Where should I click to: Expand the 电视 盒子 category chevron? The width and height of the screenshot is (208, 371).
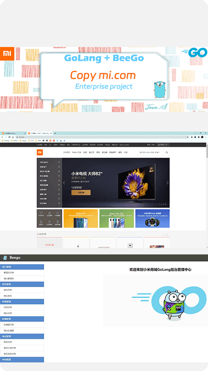click(x=59, y=167)
